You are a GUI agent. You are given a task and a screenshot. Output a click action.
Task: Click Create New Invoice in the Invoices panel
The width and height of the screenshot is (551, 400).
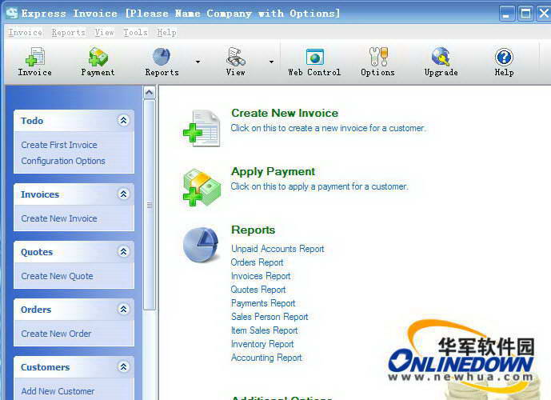(x=59, y=218)
